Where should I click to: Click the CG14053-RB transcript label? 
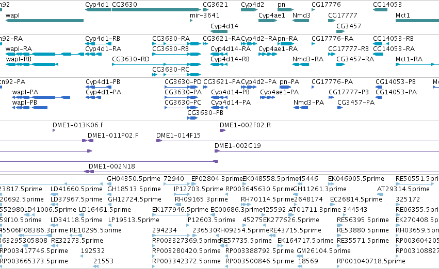pyautogui.click(x=394, y=39)
